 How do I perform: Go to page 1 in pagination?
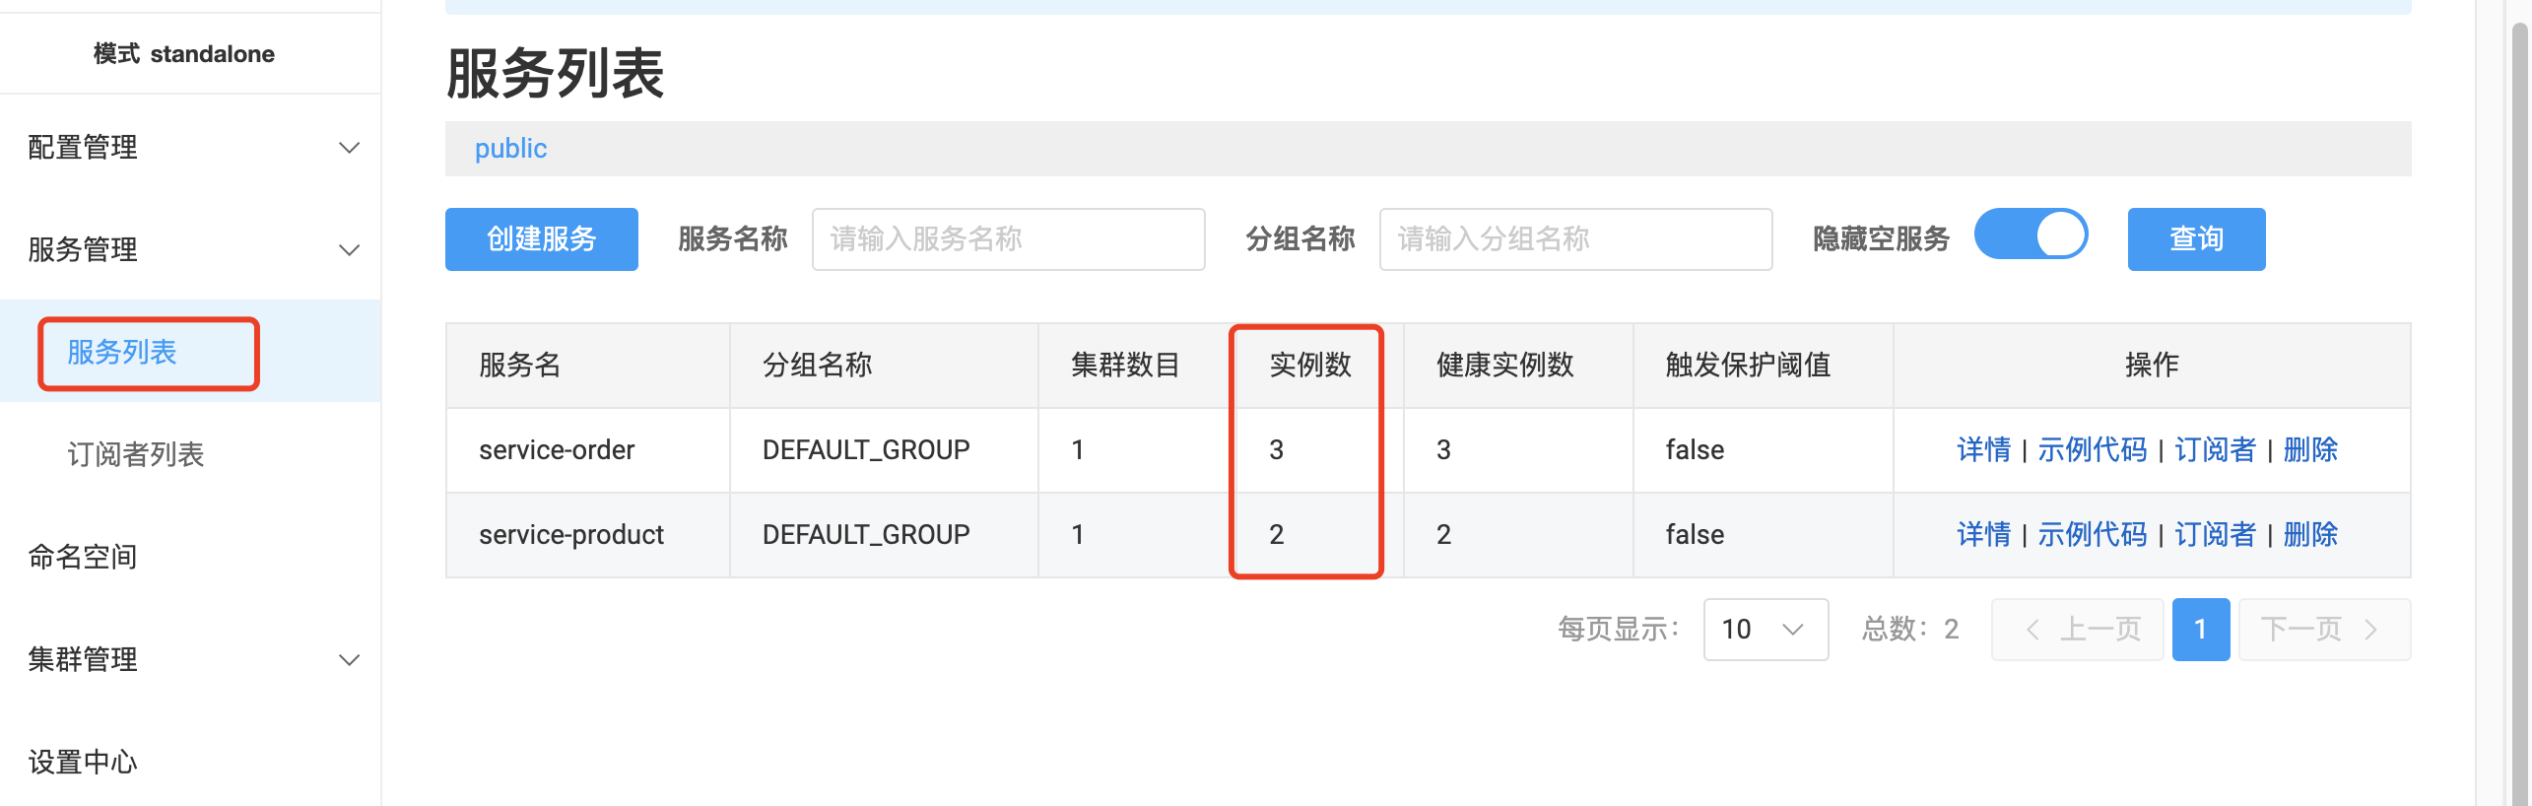tap(2200, 630)
